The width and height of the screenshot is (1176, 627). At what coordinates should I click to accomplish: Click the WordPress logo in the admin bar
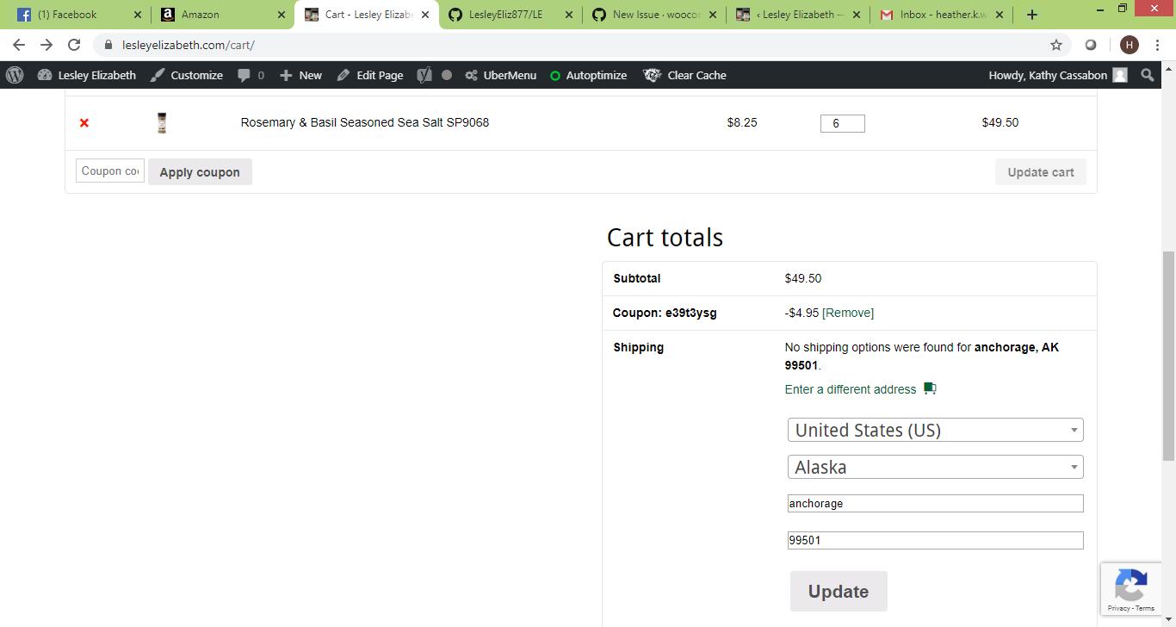(x=15, y=75)
